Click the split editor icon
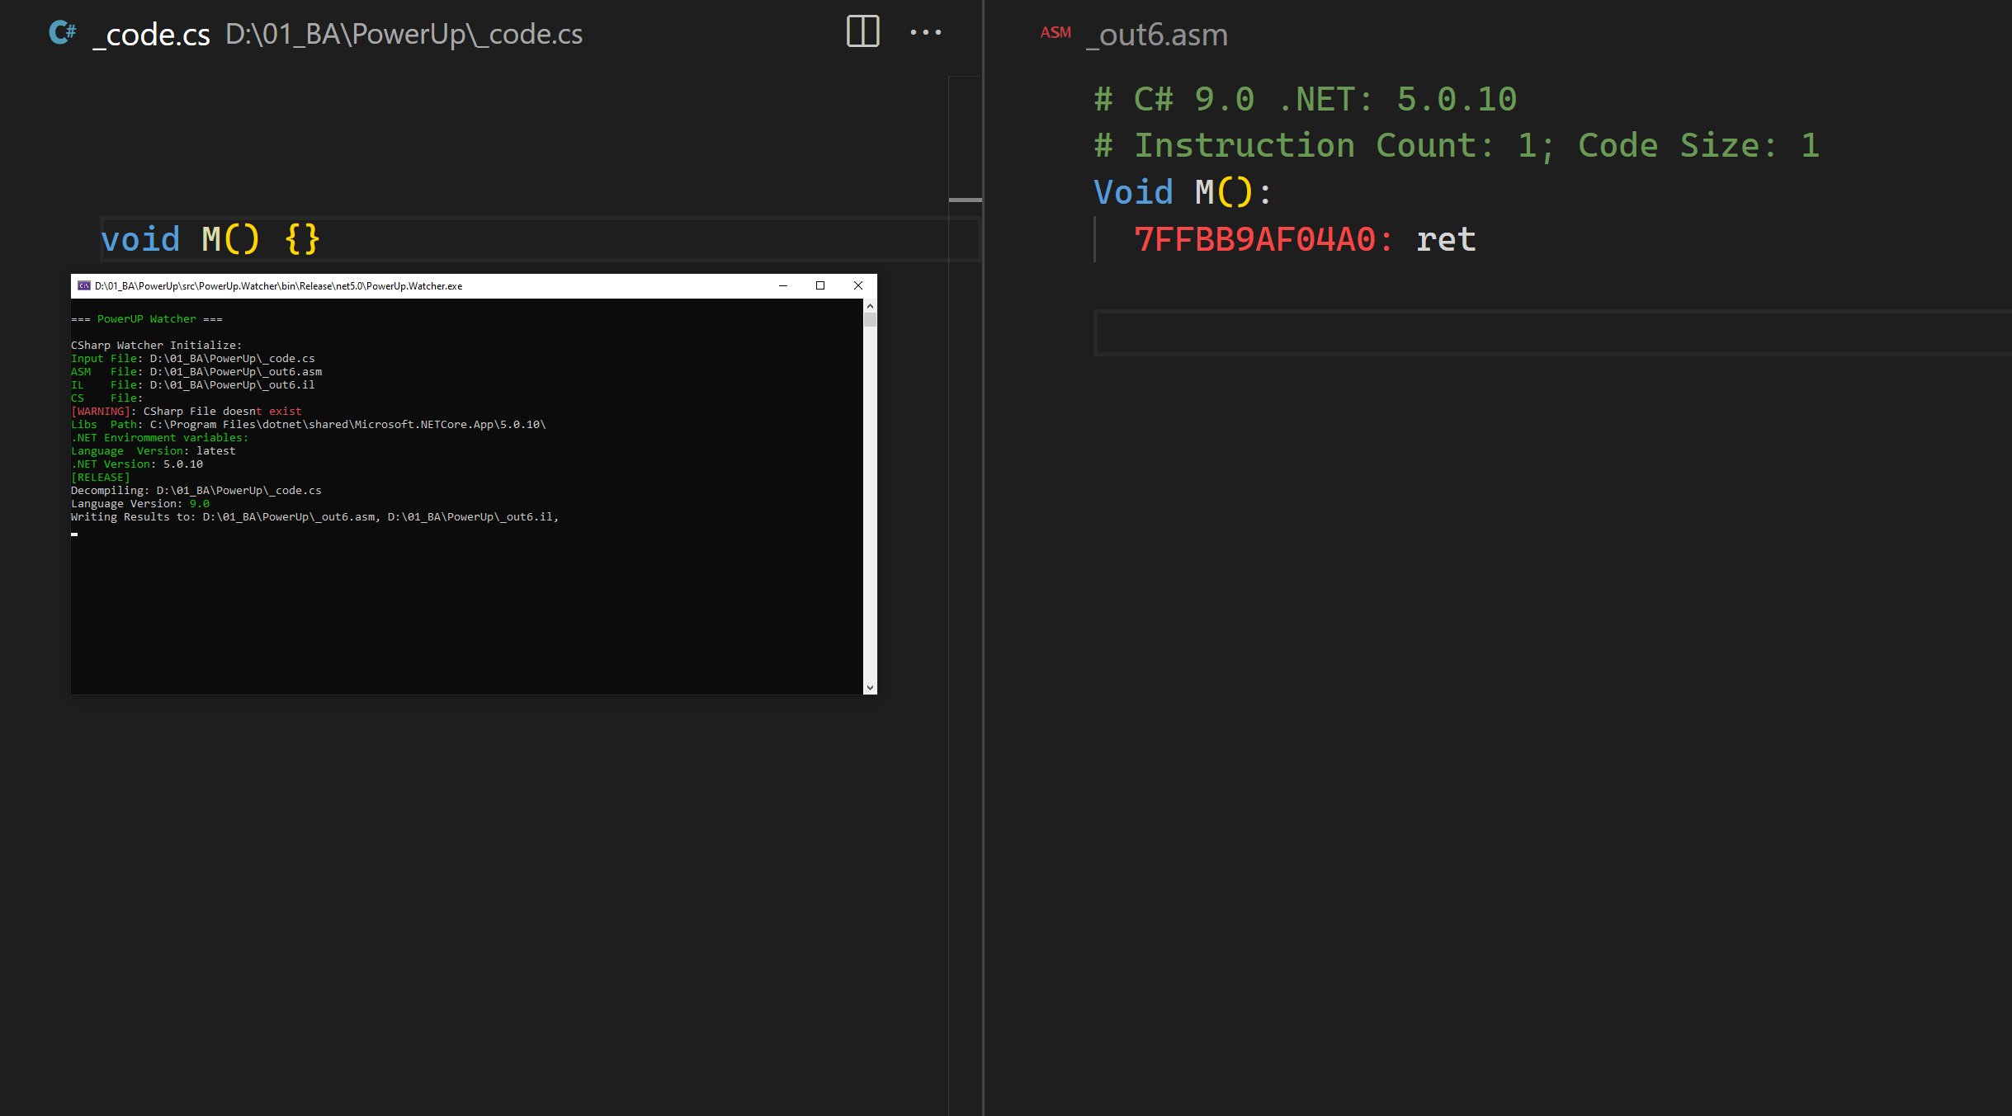This screenshot has height=1116, width=2012. [862, 32]
